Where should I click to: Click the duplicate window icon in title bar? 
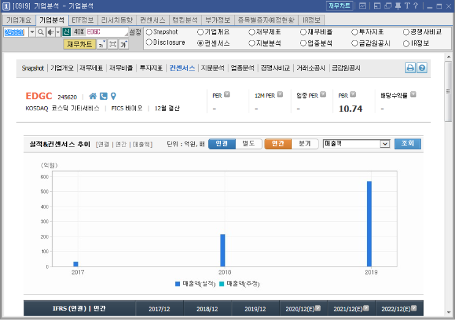click(388, 6)
